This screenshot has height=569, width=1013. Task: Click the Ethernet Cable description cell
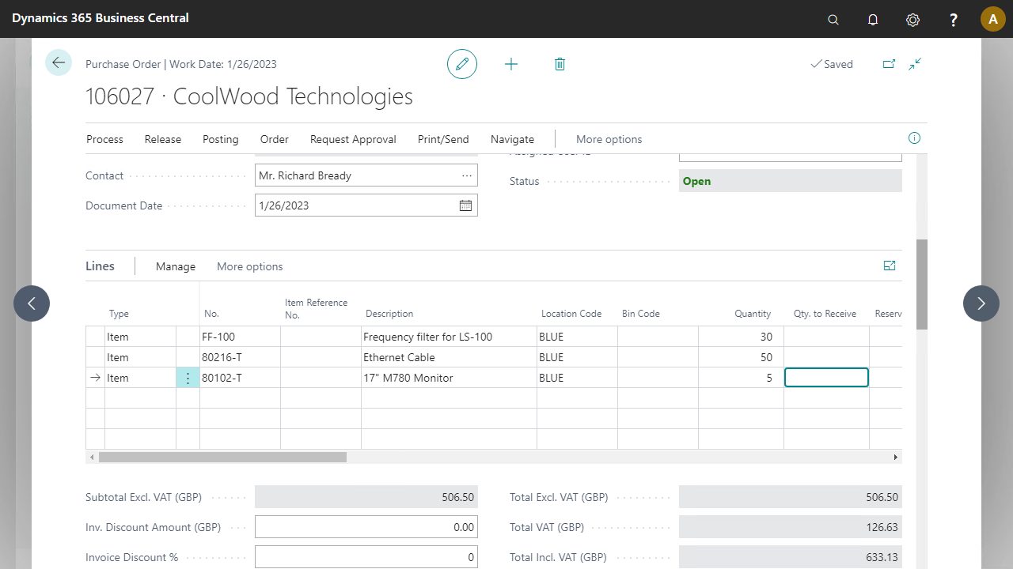449,357
